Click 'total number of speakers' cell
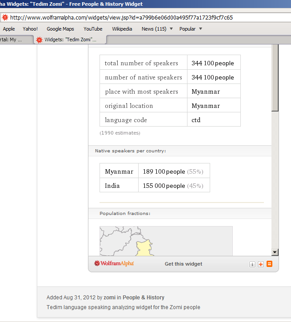This screenshot has width=291, height=322. 144,63
